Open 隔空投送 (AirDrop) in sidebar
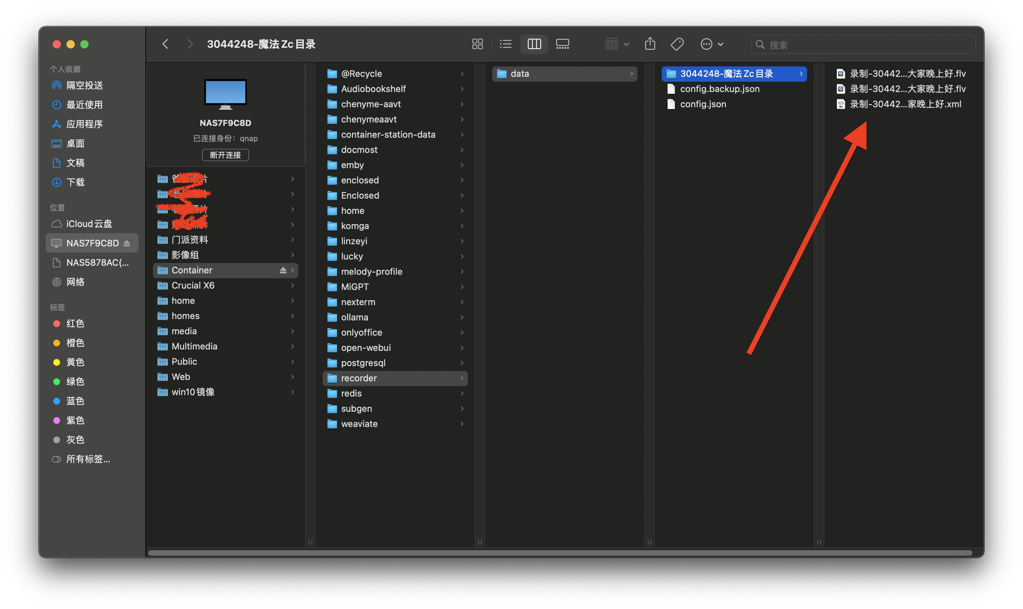 click(x=92, y=85)
